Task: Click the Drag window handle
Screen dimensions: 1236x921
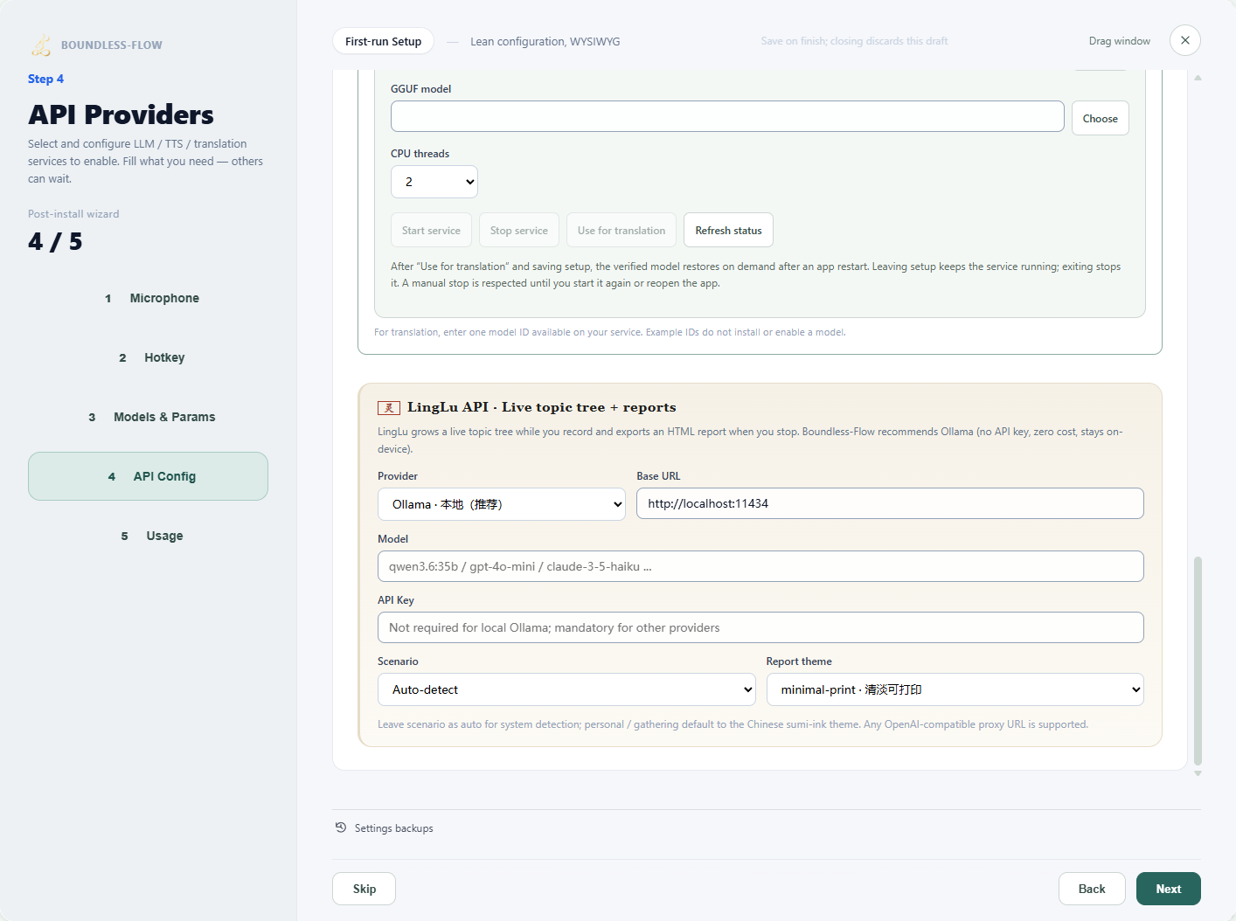Action: pos(1120,41)
